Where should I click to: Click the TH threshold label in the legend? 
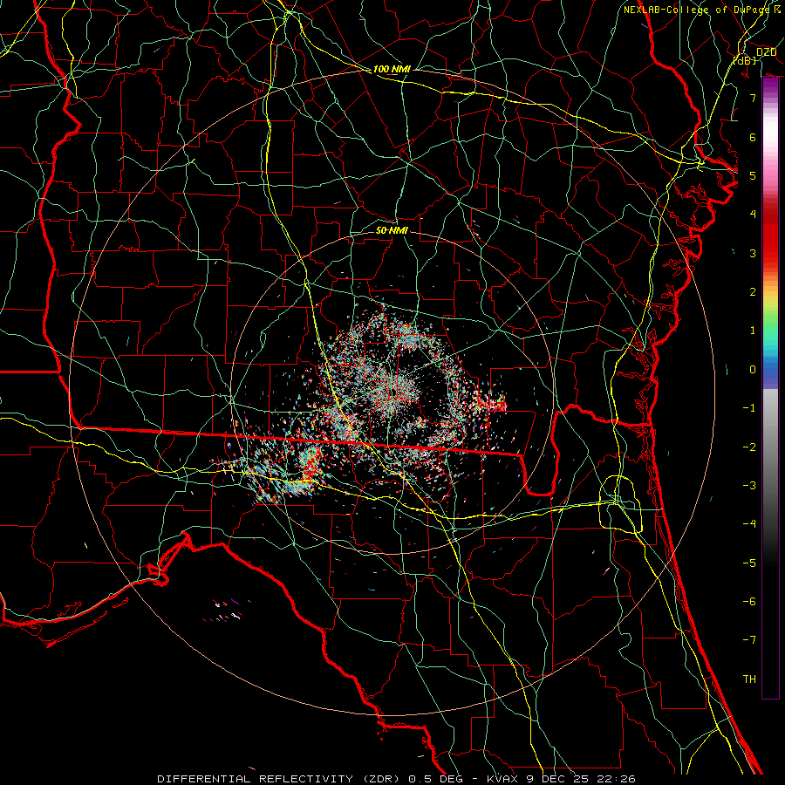click(x=749, y=679)
